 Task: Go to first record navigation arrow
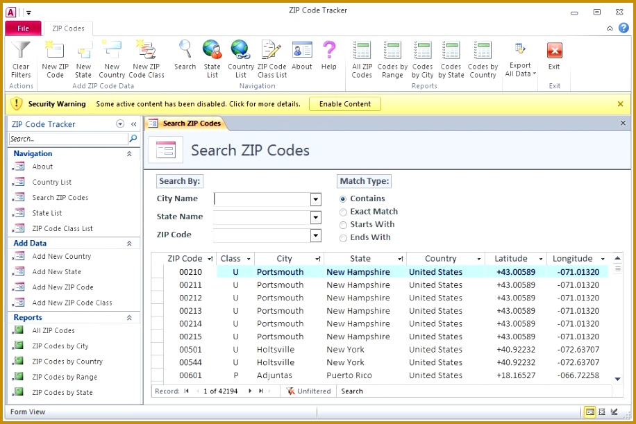click(x=186, y=391)
